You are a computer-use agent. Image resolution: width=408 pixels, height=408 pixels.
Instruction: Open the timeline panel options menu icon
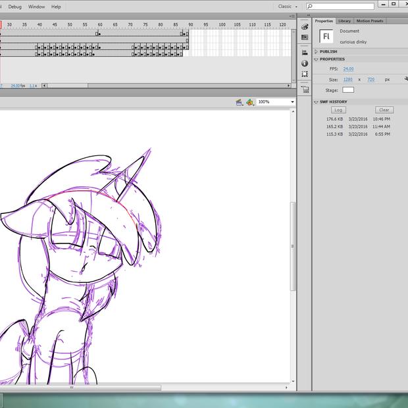click(x=292, y=16)
